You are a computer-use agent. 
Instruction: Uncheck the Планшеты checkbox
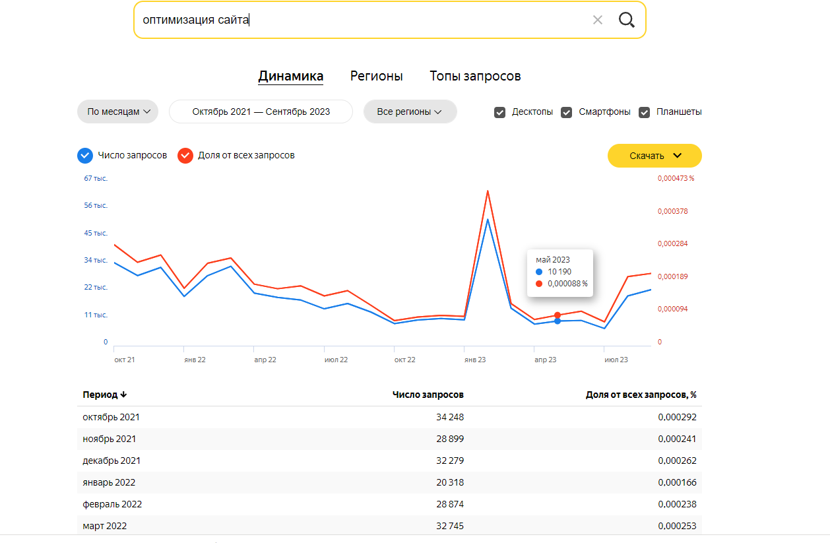(645, 112)
